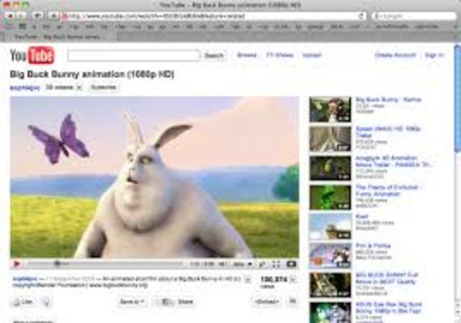
Task: Click the Big Buck Bunny video frame
Action: pos(154,177)
